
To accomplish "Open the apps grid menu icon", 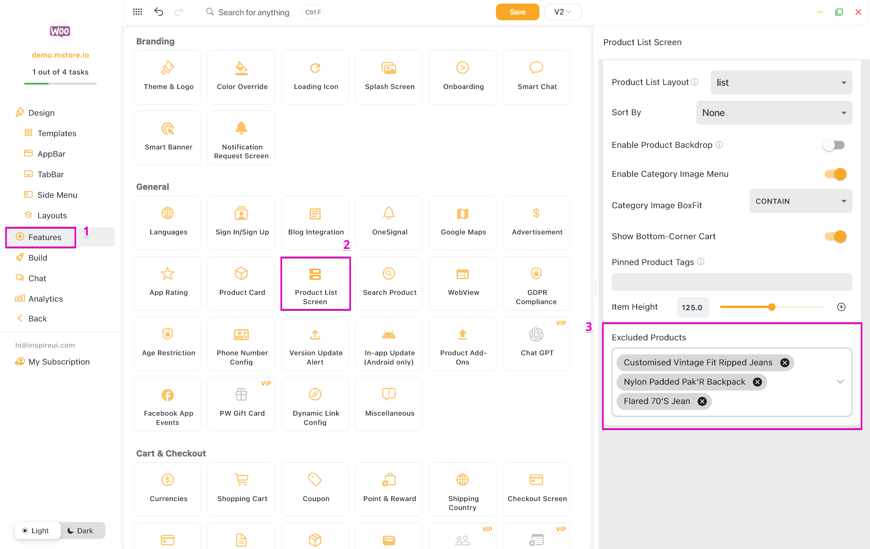I will (137, 12).
